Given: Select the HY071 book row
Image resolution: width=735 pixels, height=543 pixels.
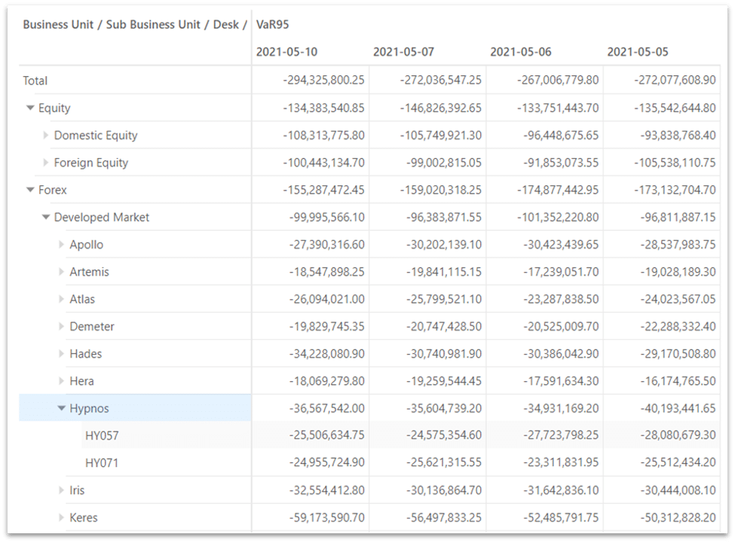Looking at the screenshot, I should (102, 462).
